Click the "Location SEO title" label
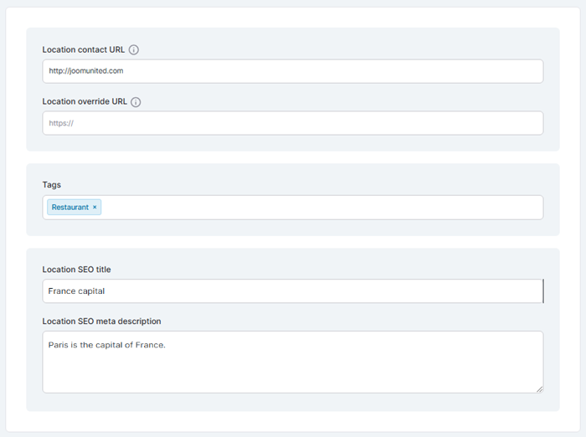The height and width of the screenshot is (437, 586). pyautogui.click(x=76, y=270)
